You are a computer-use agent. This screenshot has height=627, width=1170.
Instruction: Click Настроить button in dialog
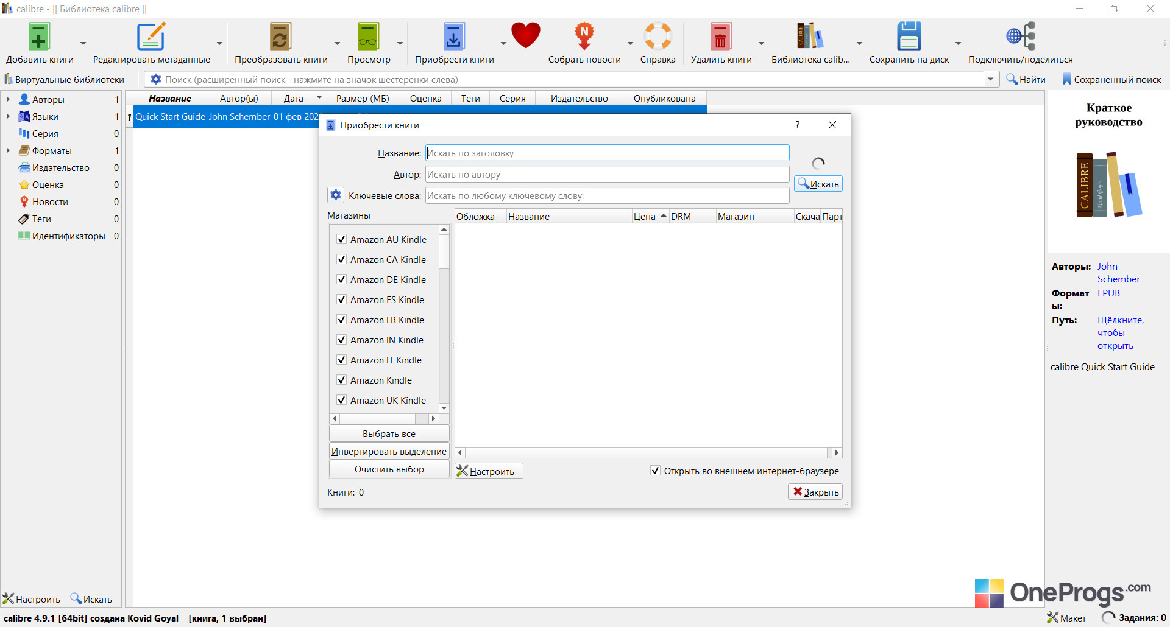pos(489,471)
